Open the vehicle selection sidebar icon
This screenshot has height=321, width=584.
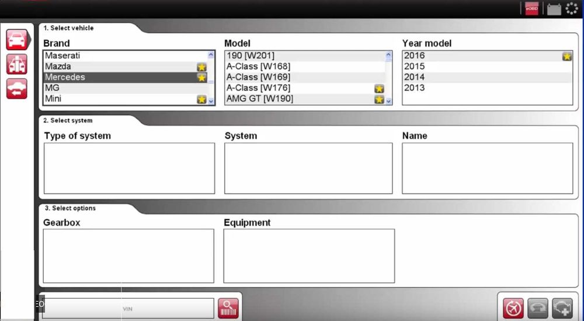17,40
